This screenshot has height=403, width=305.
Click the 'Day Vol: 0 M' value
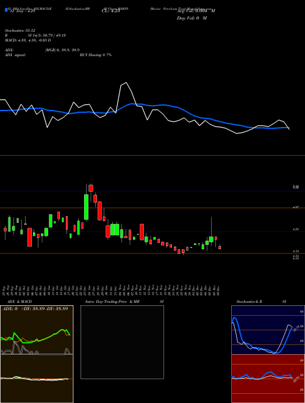click(192, 18)
